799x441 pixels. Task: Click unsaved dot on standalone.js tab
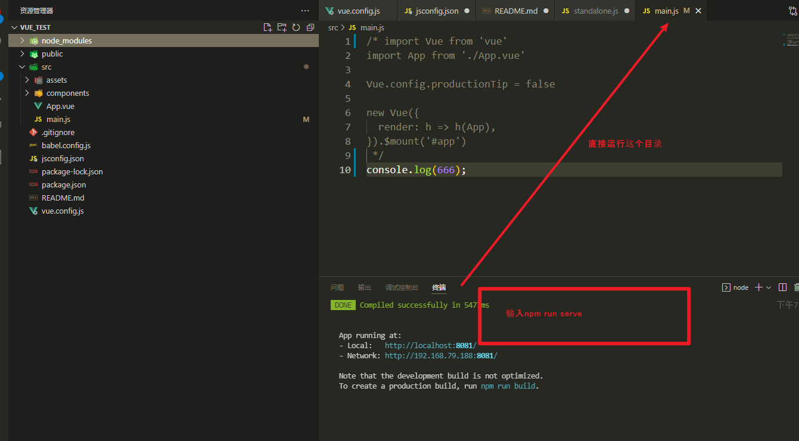pyautogui.click(x=627, y=11)
